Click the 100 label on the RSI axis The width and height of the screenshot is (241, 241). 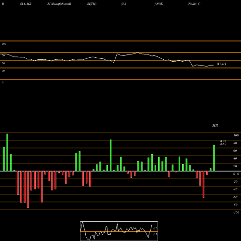pos(4,44)
